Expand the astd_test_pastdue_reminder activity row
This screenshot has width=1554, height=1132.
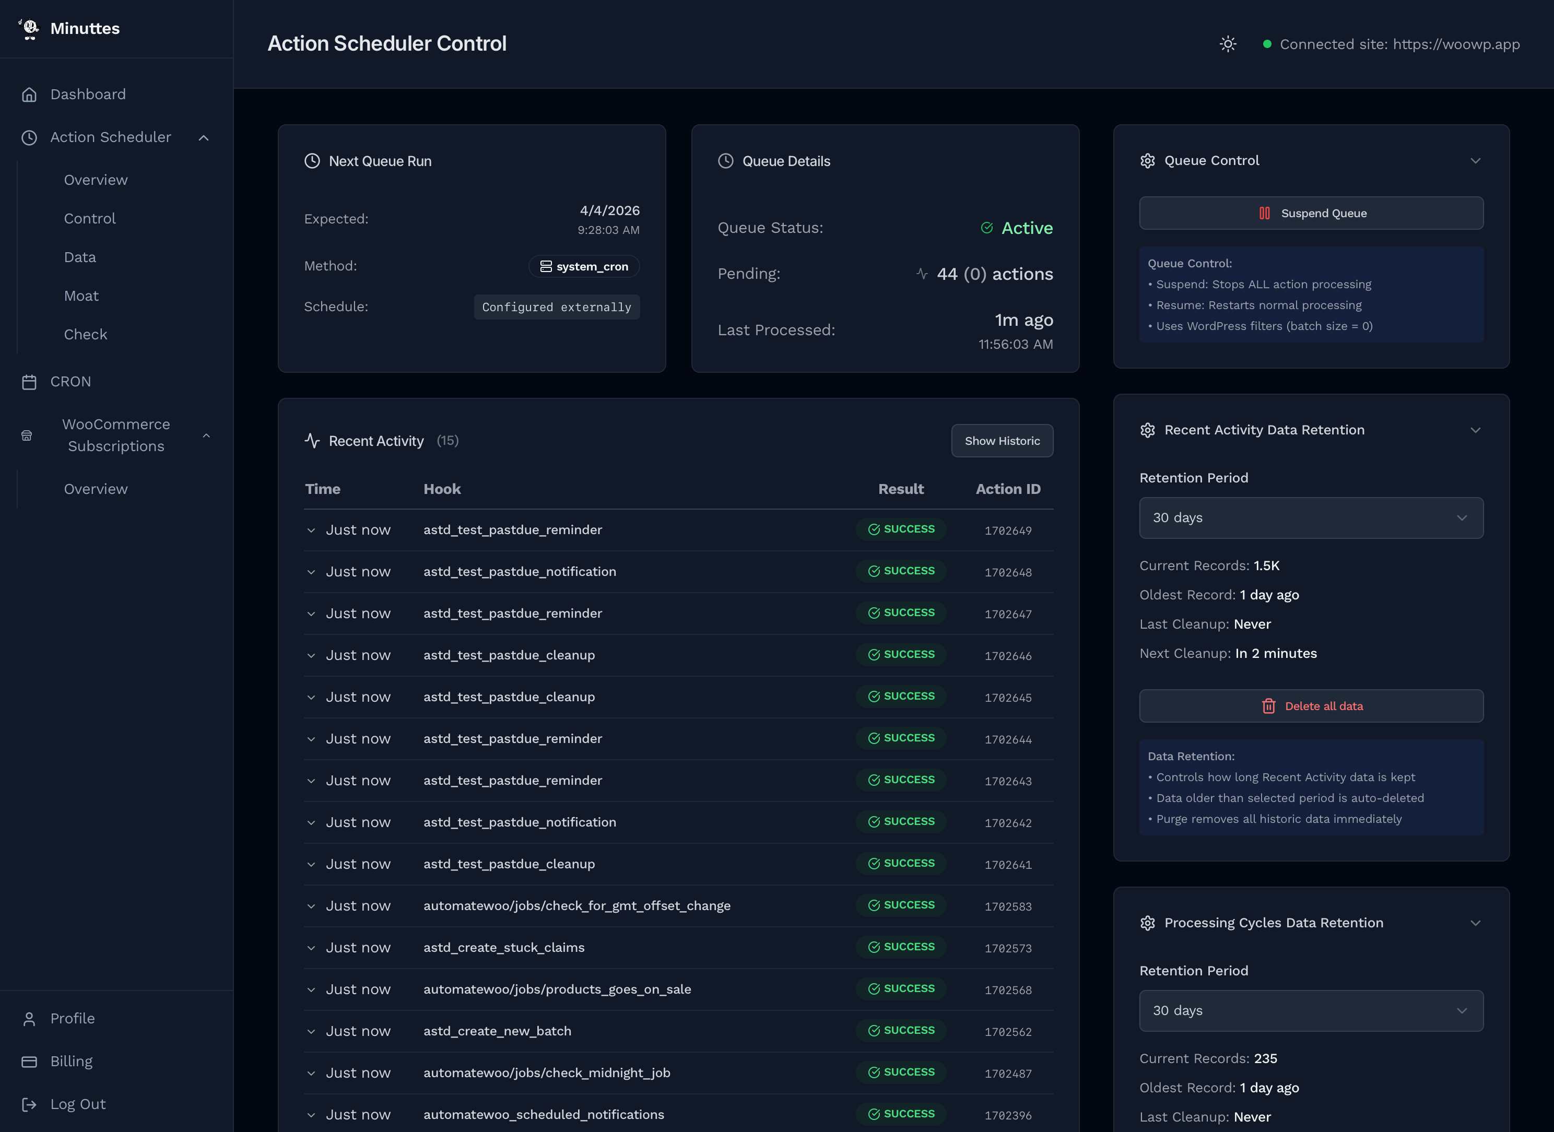pyautogui.click(x=312, y=529)
